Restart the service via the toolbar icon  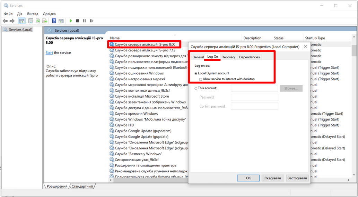coord(91,21)
